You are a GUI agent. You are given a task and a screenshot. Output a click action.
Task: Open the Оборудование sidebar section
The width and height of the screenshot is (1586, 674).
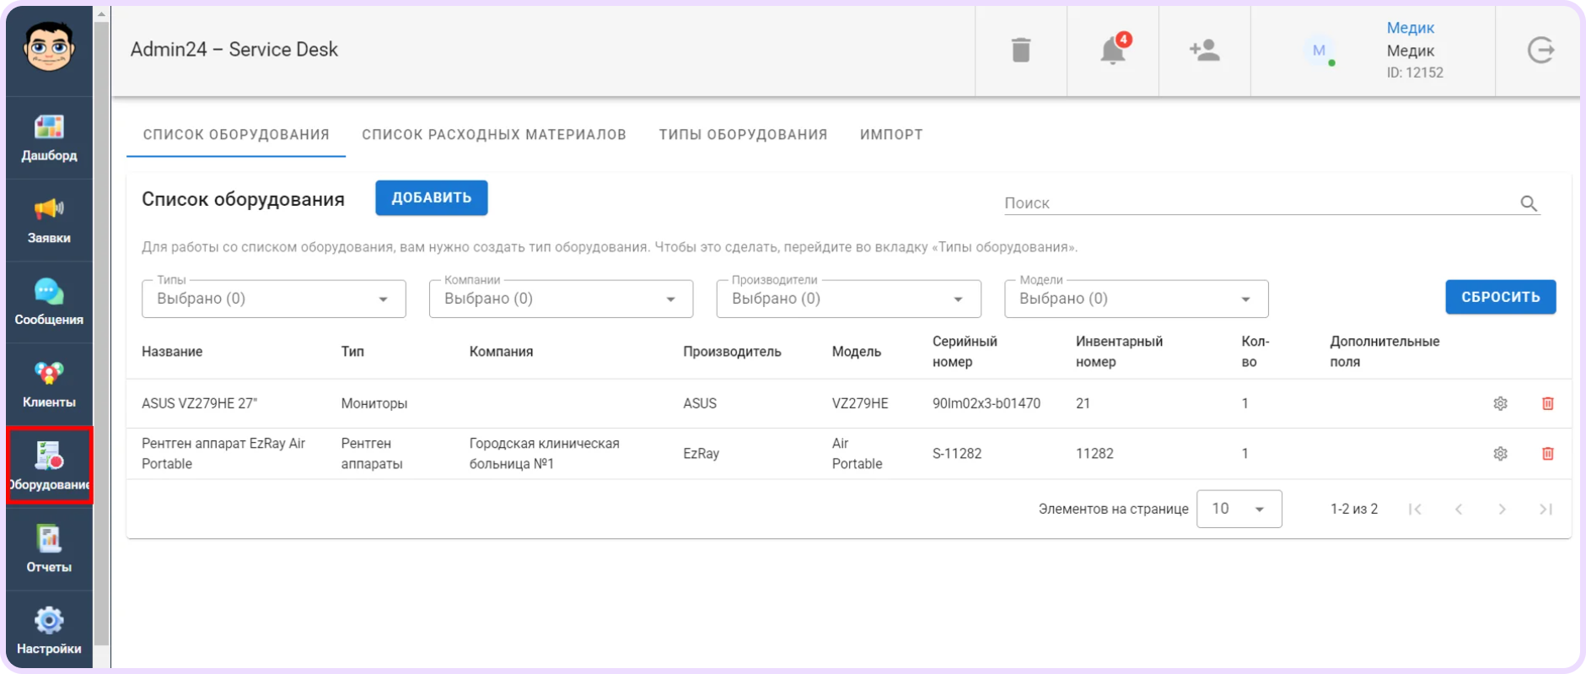[49, 466]
